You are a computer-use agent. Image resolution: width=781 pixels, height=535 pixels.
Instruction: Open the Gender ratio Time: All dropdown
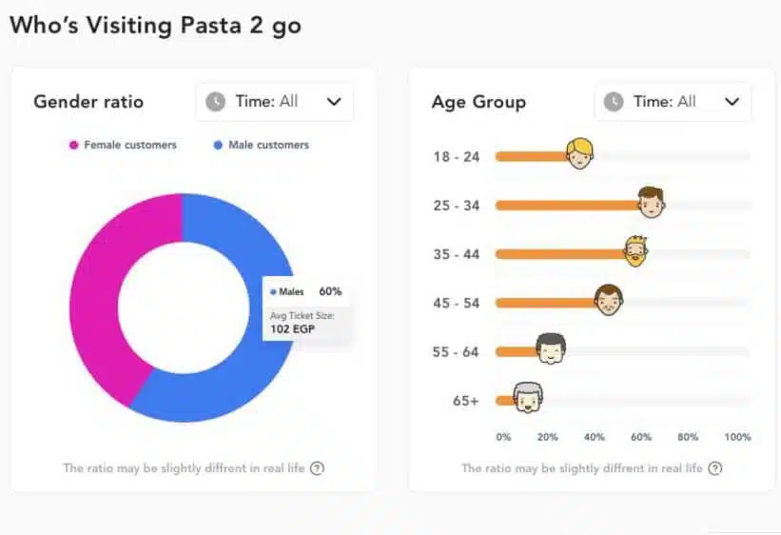[x=275, y=102]
